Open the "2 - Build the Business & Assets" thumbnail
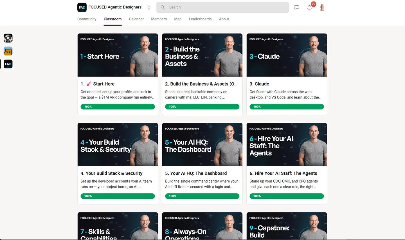The image size is (405, 240). 202,55
